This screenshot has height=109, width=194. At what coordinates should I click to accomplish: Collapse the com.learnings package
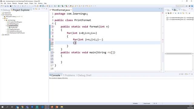click(5, 20)
